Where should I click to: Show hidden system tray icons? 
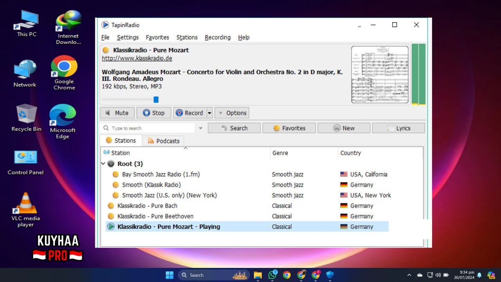[409, 275]
